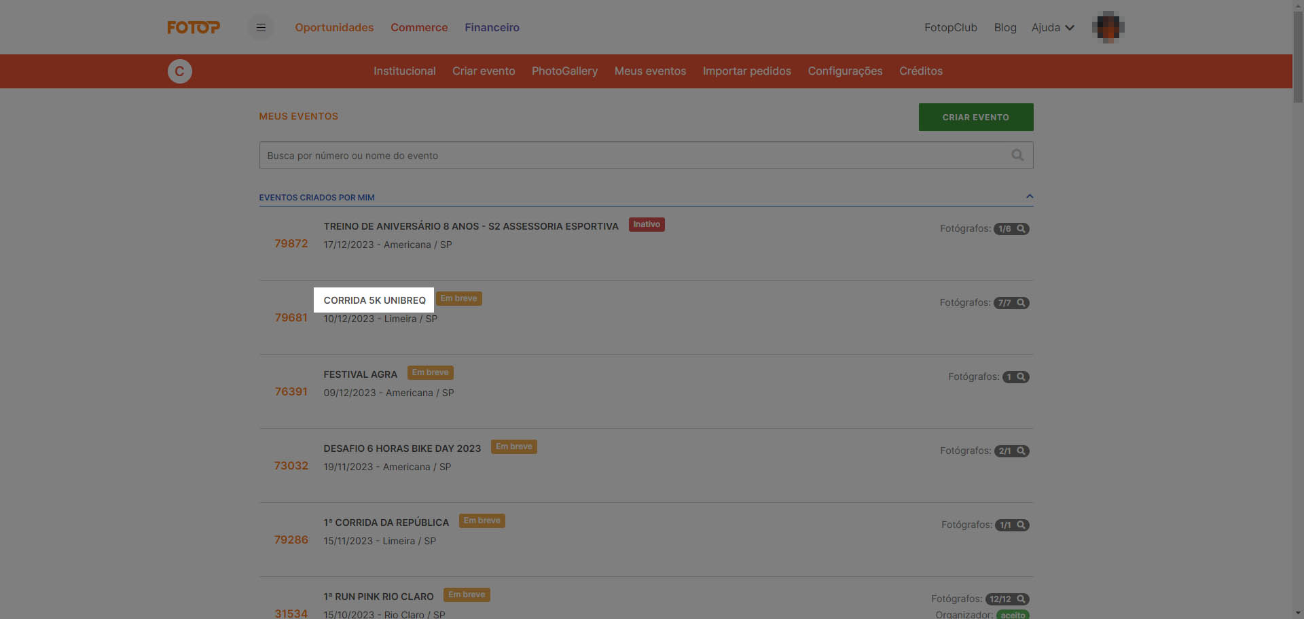1304x619 pixels.
Task: Open Importar pedidos in the red navbar
Action: click(x=746, y=71)
